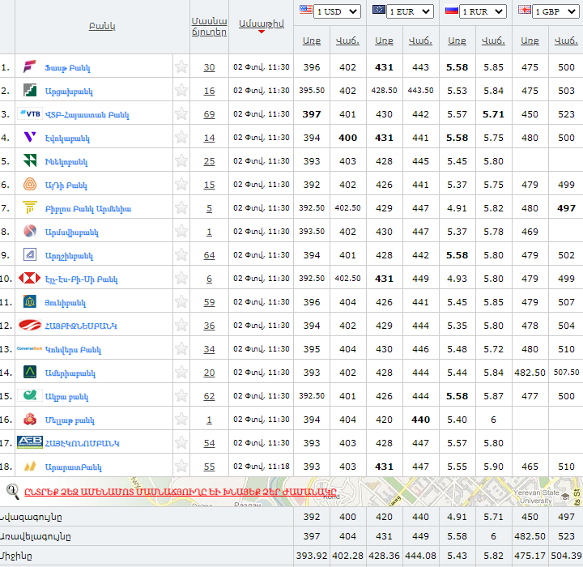Sort by RUR Առք buy column header
This screenshot has height=567, width=583.
point(457,40)
